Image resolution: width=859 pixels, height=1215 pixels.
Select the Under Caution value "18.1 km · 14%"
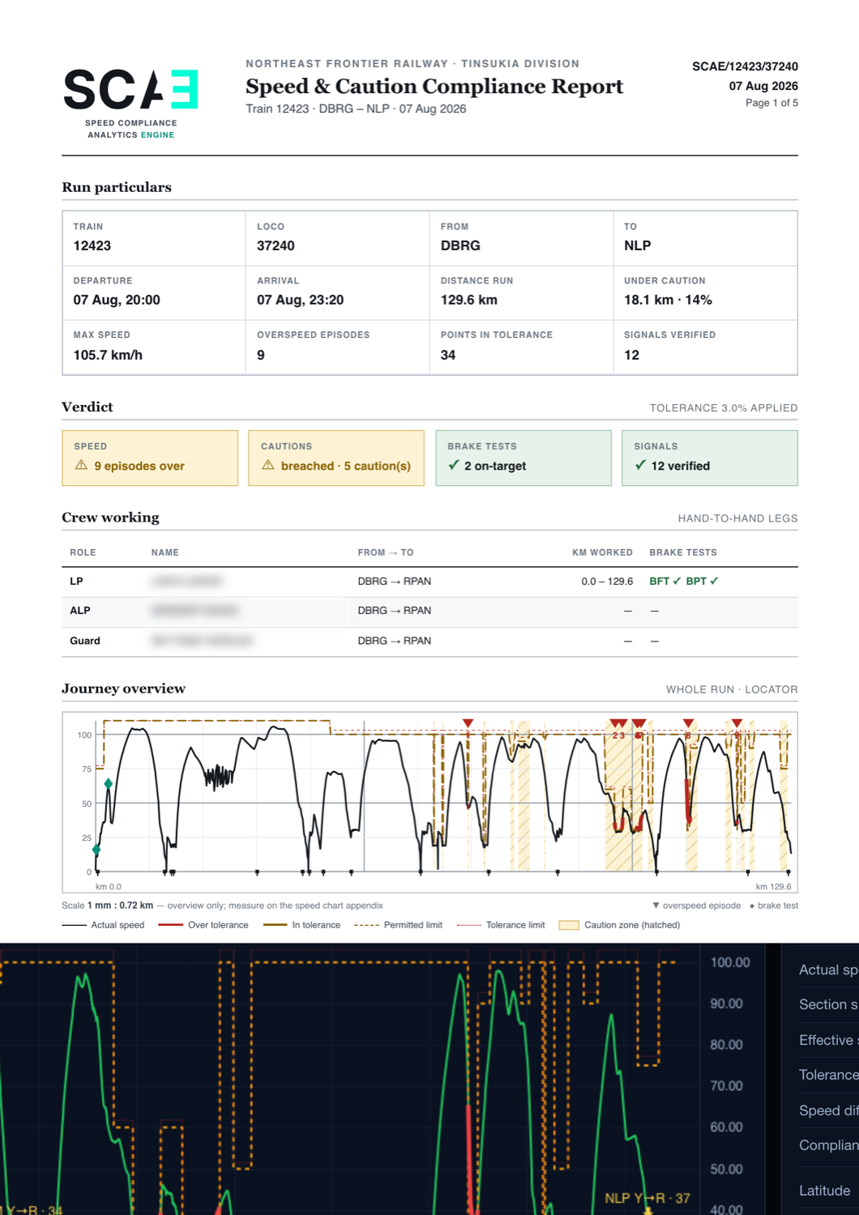pos(668,300)
